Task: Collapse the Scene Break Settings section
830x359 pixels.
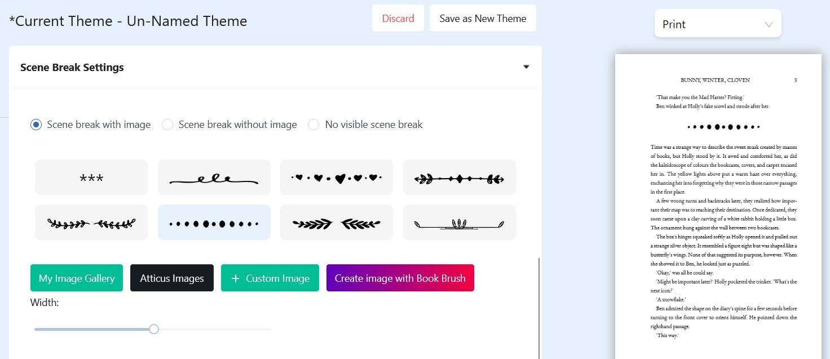Action: pos(526,67)
